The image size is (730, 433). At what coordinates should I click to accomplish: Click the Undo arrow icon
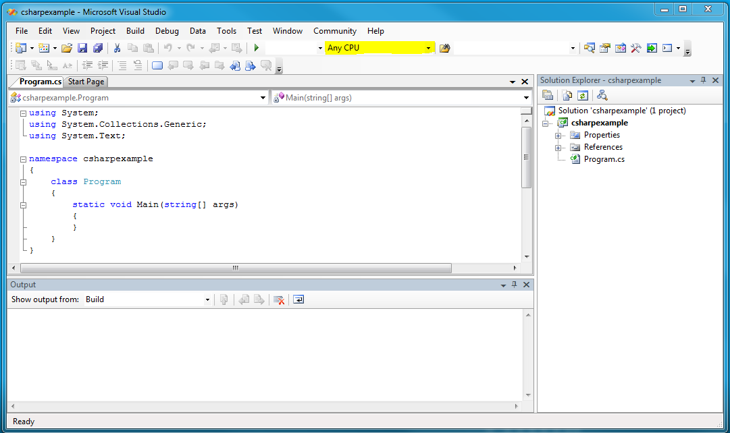point(168,48)
